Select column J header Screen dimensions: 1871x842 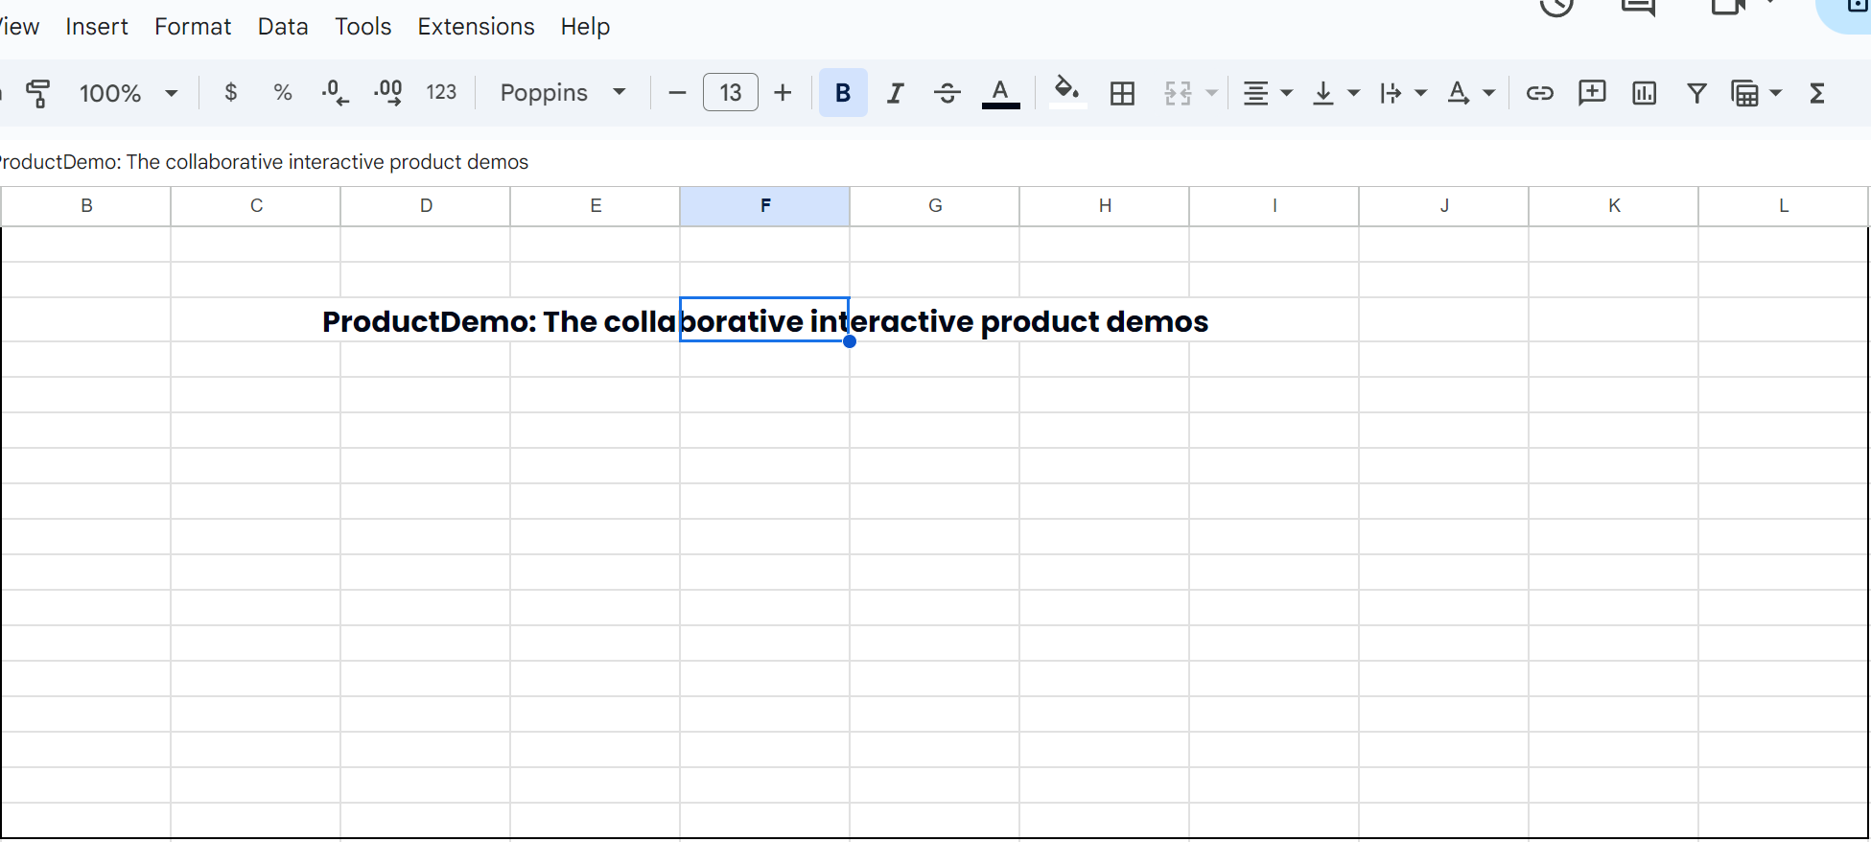[1444, 206]
